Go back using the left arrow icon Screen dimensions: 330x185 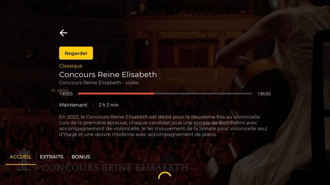point(64,33)
